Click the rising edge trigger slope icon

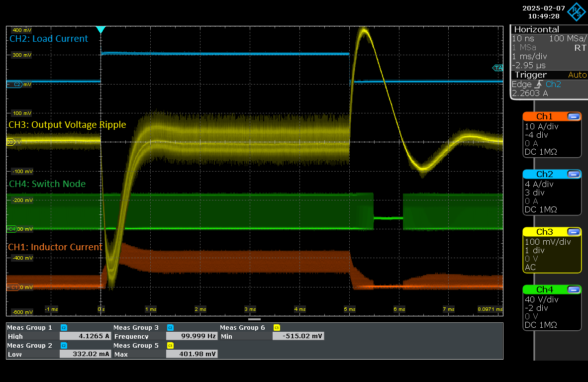pyautogui.click(x=539, y=85)
